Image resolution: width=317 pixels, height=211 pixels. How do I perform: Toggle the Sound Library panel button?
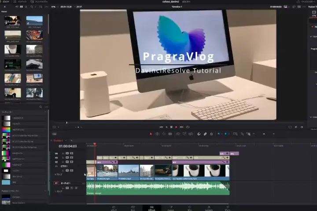pyautogui.click(x=39, y=2)
